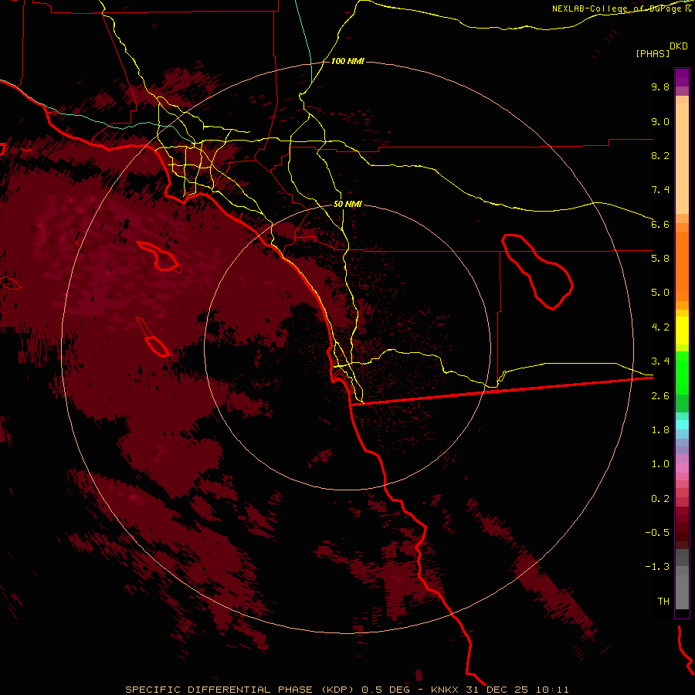This screenshot has width=695, height=695.
Task: Select the bright green segment of the color bar
Action: 682,372
